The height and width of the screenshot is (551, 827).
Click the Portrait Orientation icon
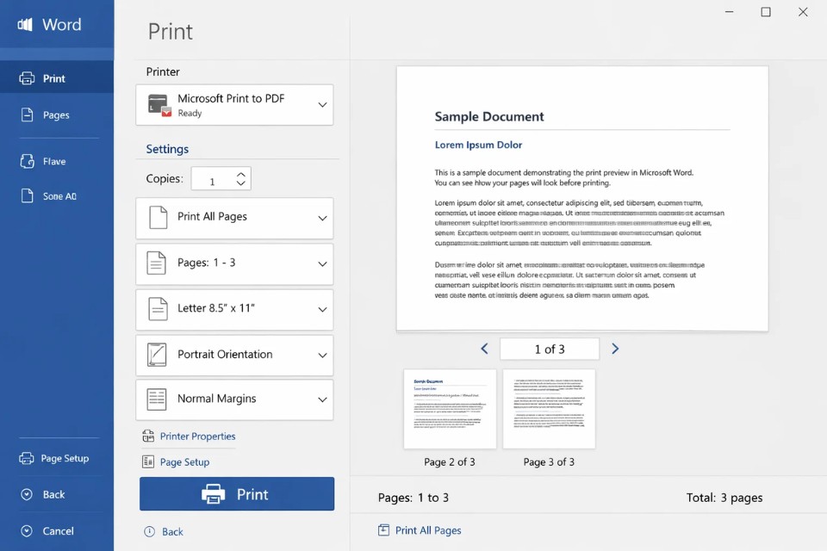[x=158, y=355]
